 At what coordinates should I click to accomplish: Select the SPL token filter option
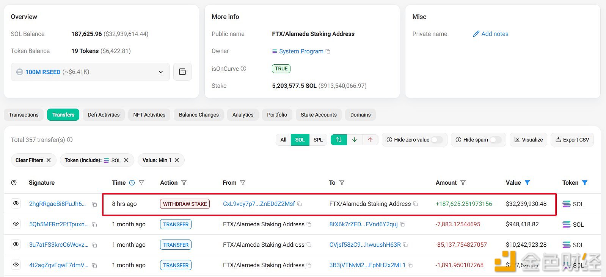318,140
